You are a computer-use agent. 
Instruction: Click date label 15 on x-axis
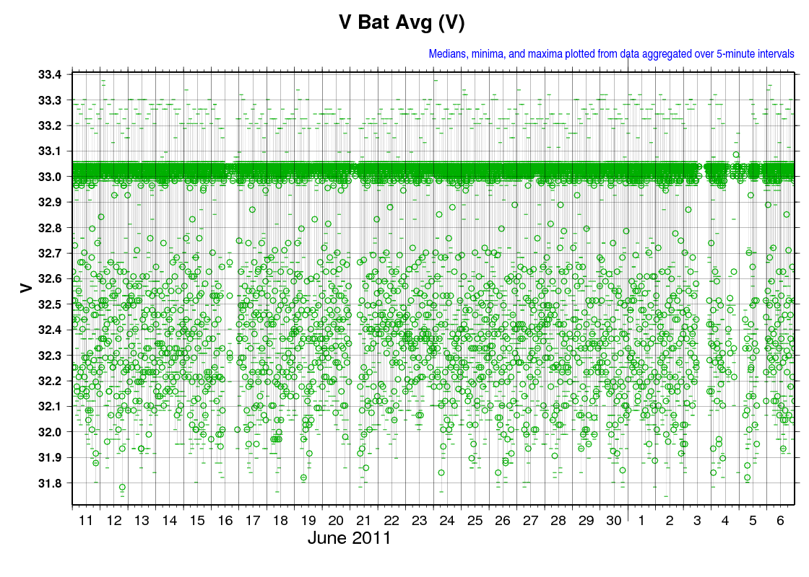[x=197, y=520]
